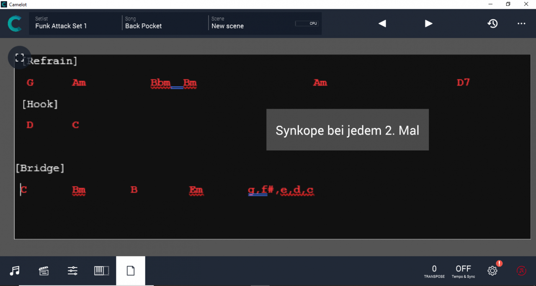The image size is (536, 286).
Task: Click the Bbm chord text
Action: pos(160,83)
